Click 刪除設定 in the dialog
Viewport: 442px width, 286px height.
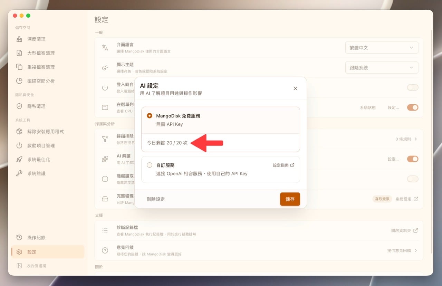pyautogui.click(x=156, y=199)
